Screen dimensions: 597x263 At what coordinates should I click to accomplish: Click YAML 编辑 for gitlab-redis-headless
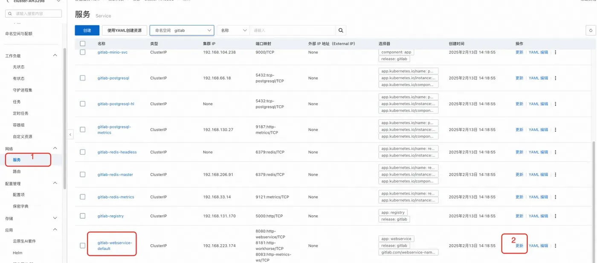[x=539, y=152]
